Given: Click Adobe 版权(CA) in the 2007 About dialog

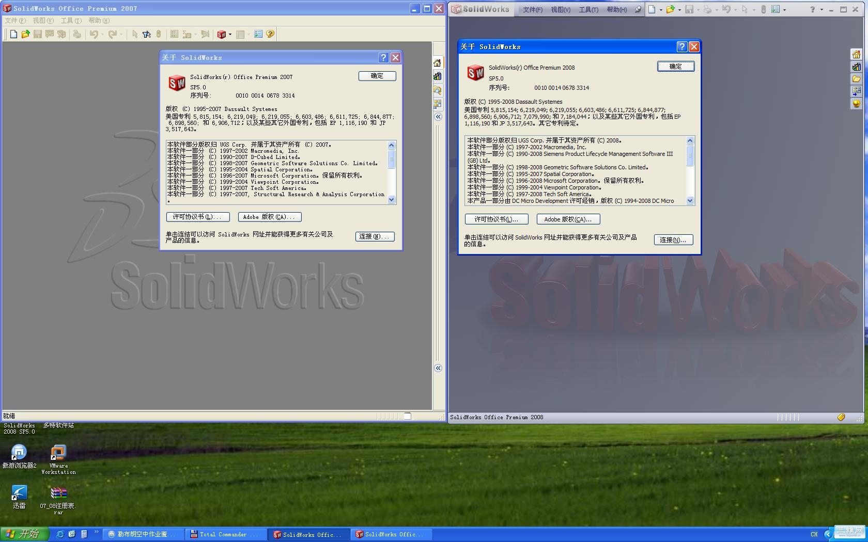Looking at the screenshot, I should [x=269, y=217].
